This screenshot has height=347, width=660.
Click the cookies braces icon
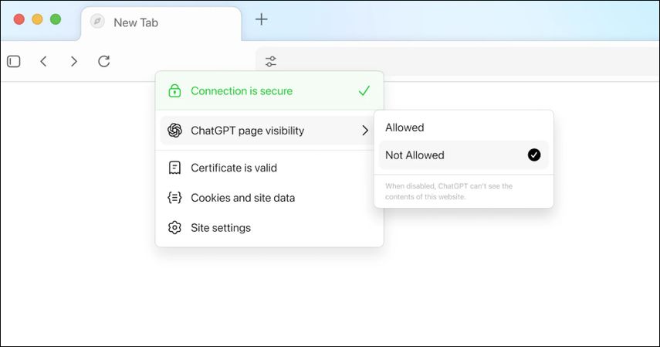(x=174, y=197)
